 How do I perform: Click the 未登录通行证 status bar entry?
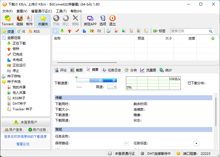[125, 154]
